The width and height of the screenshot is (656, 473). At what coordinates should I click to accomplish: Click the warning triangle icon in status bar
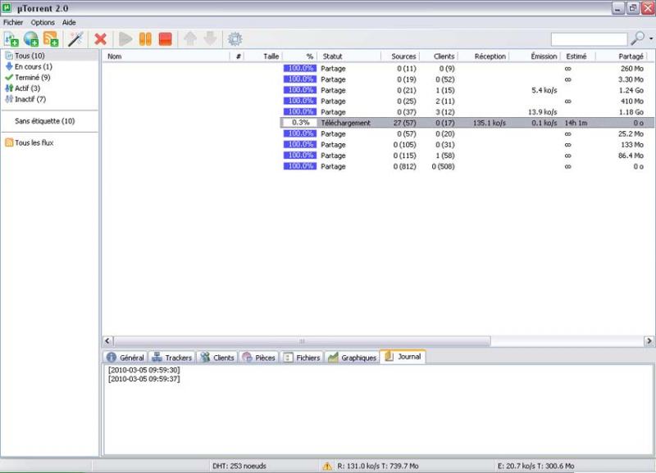point(327,466)
